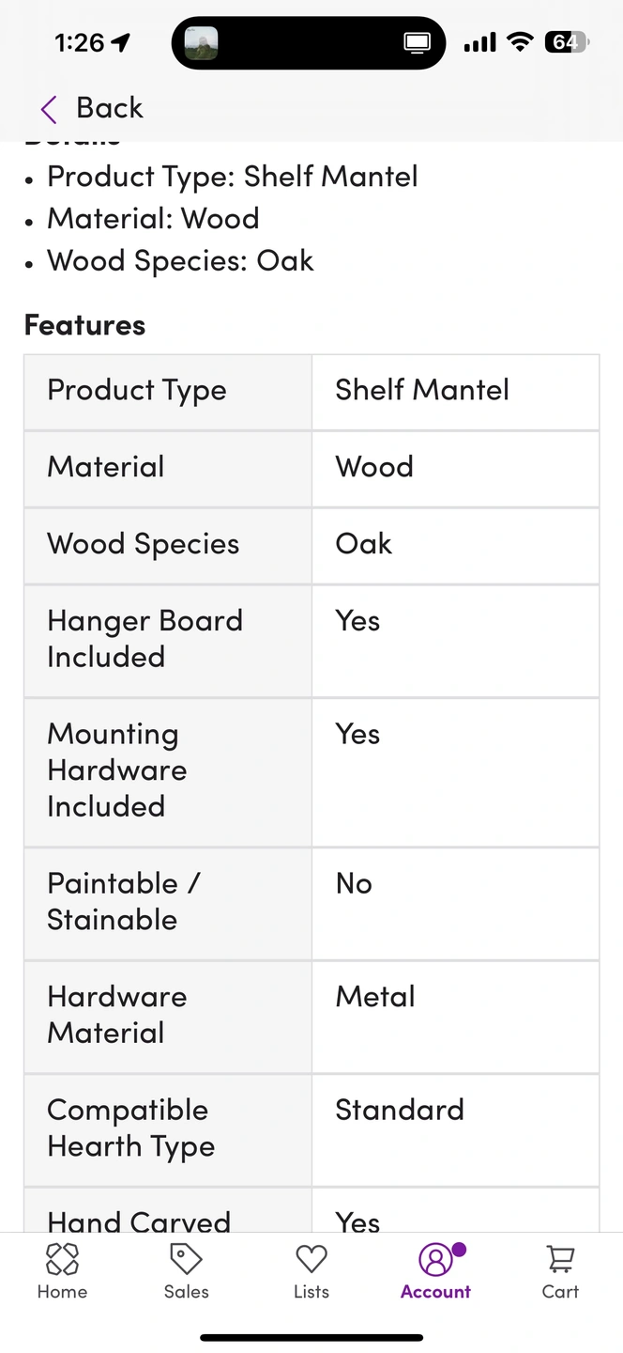
Task: Open the Home tab icon
Action: [62, 1259]
